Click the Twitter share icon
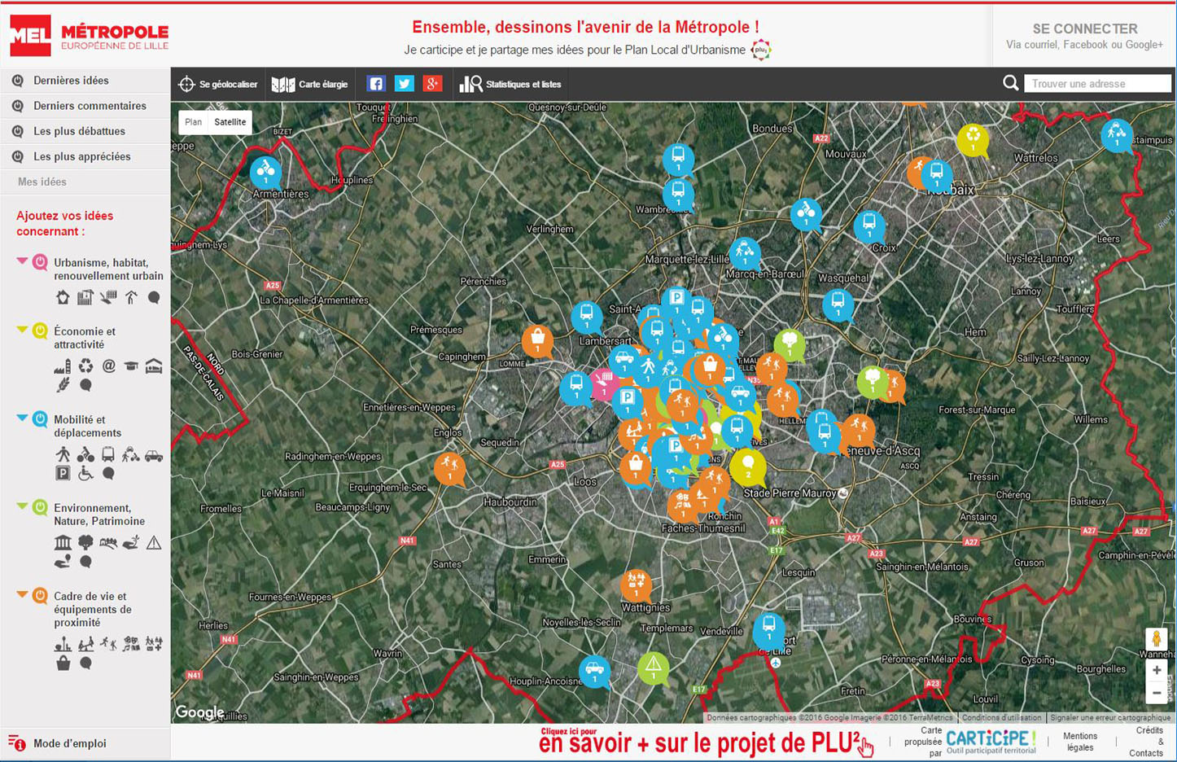 click(404, 84)
